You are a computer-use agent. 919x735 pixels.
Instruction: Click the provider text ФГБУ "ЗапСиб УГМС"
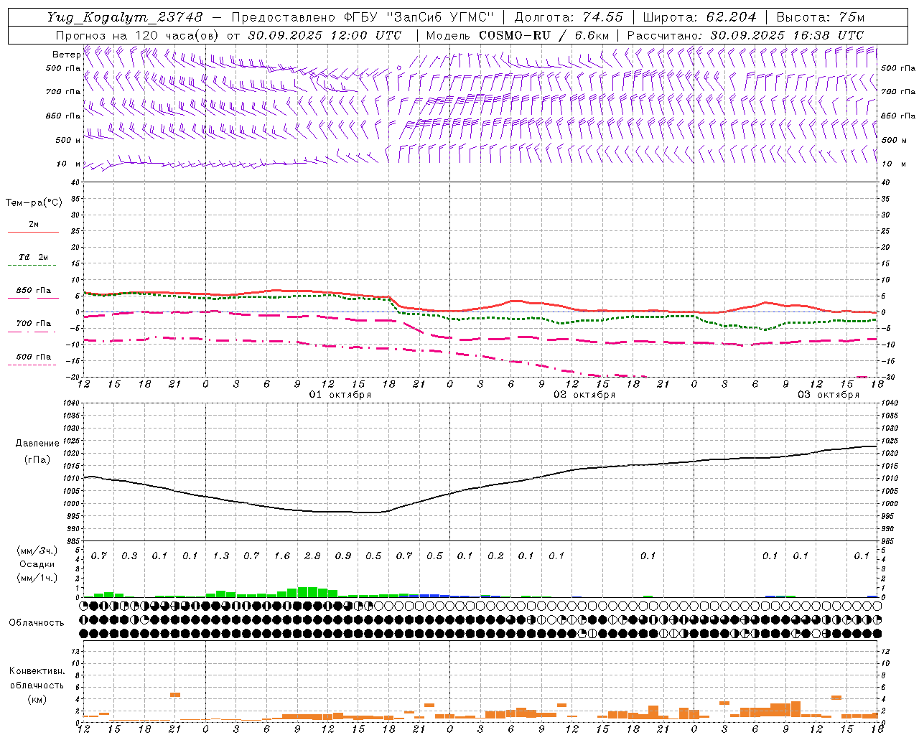419,17
